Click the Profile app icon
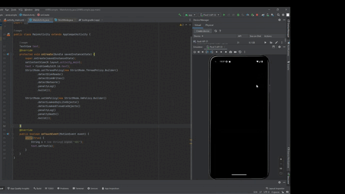 [x=247, y=15]
